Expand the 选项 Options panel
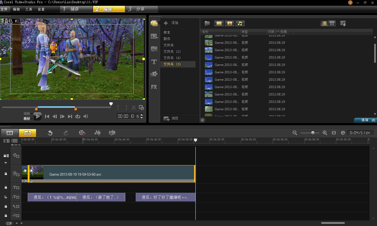Viewport: 377px width, 226px height. click(365, 120)
